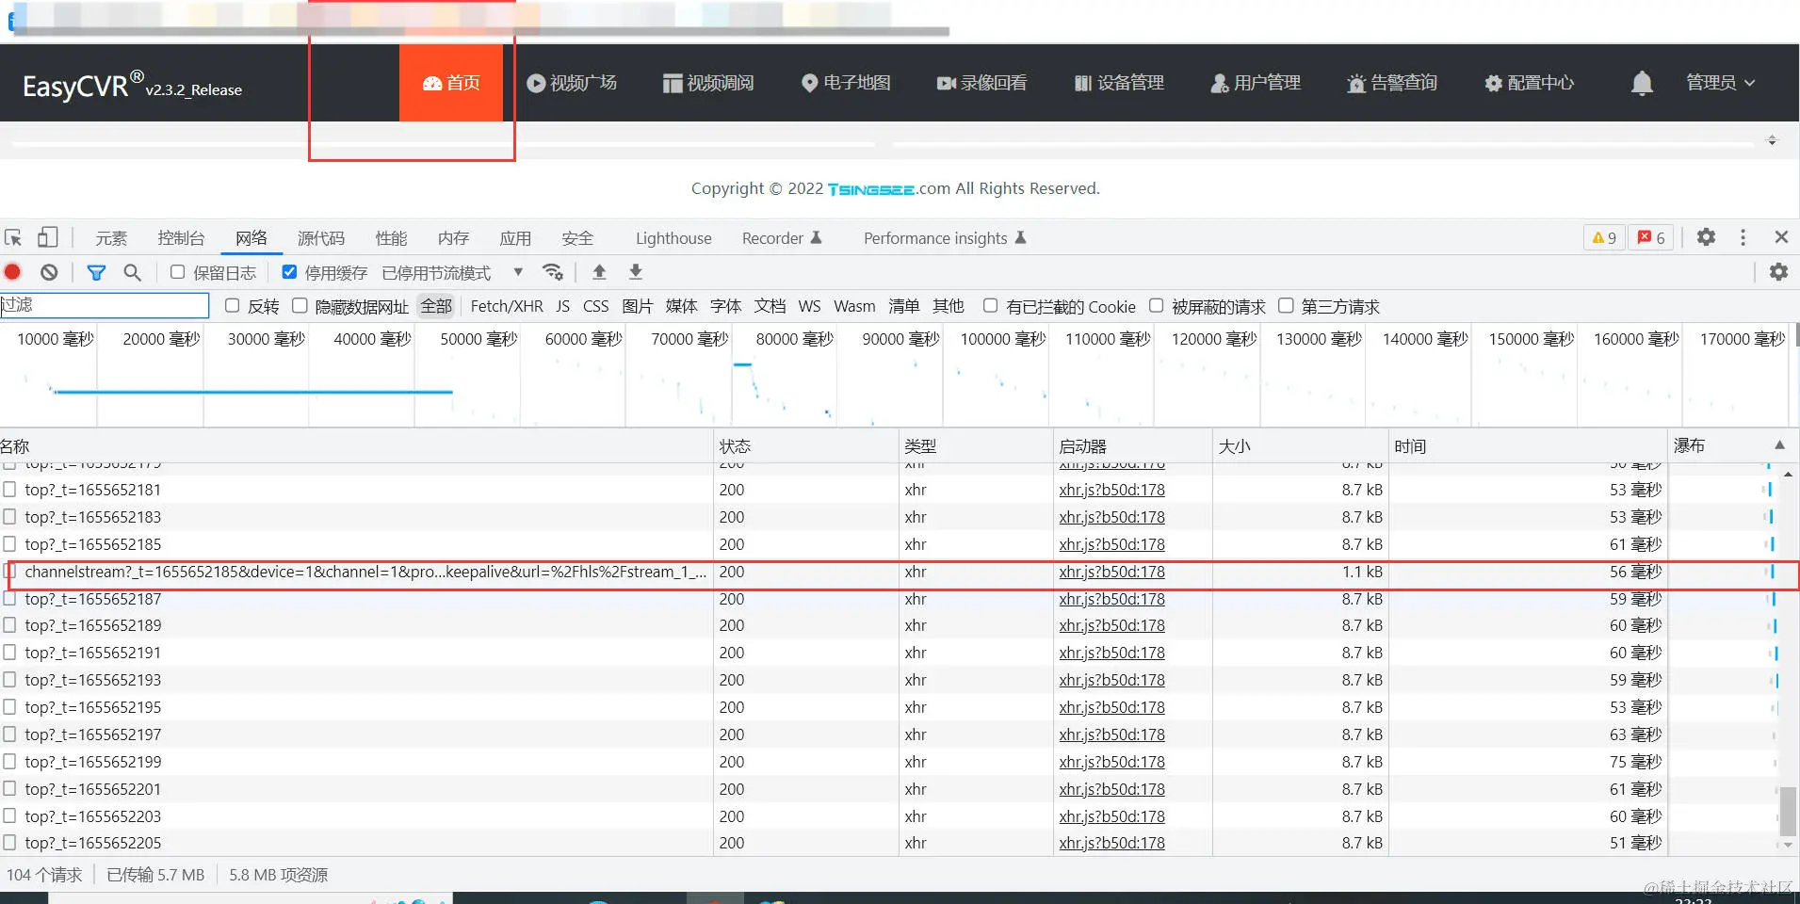Open the throttling mode dropdown 已停用节流模式

[x=452, y=273]
